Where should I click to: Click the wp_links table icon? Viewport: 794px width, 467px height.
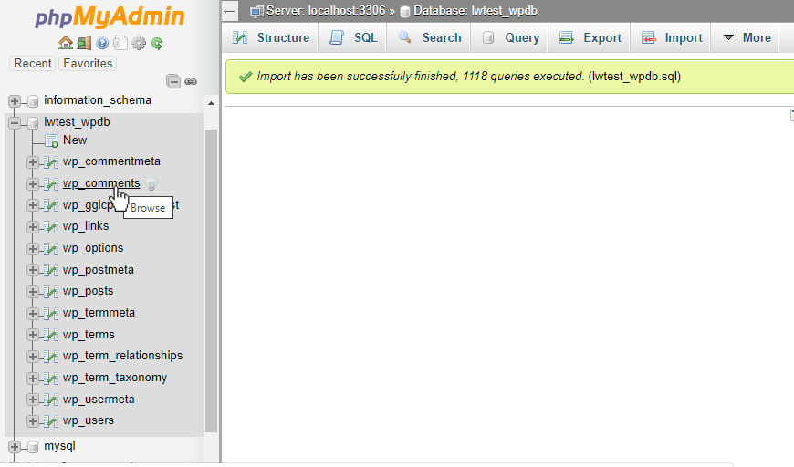point(50,227)
